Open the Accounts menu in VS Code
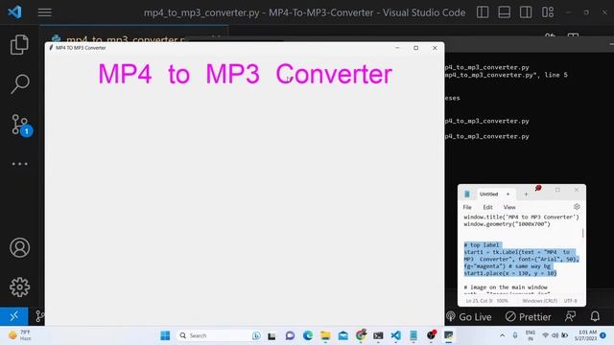Screen dimensions: 614x345 pyautogui.click(x=19, y=247)
